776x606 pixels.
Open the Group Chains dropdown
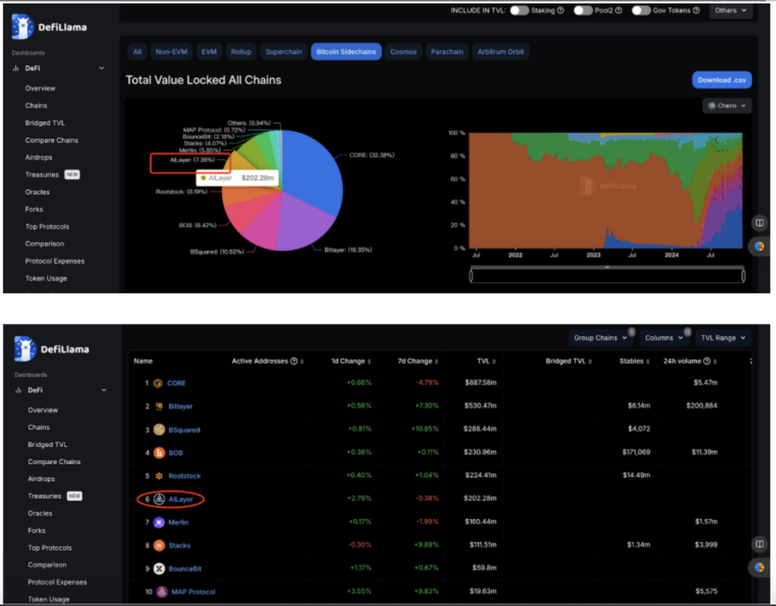click(600, 338)
